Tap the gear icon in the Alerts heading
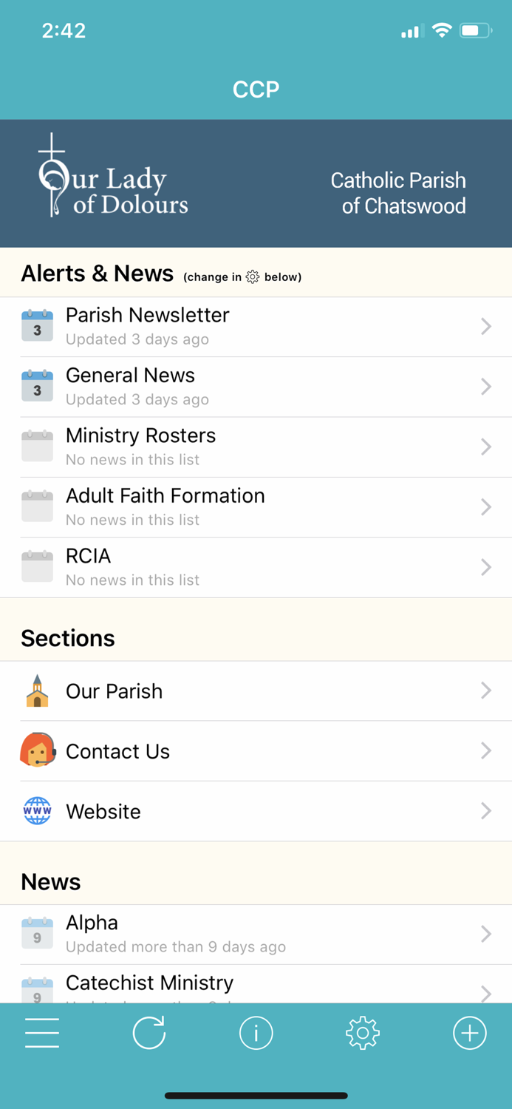Screen dimensions: 512x1109 (253, 277)
